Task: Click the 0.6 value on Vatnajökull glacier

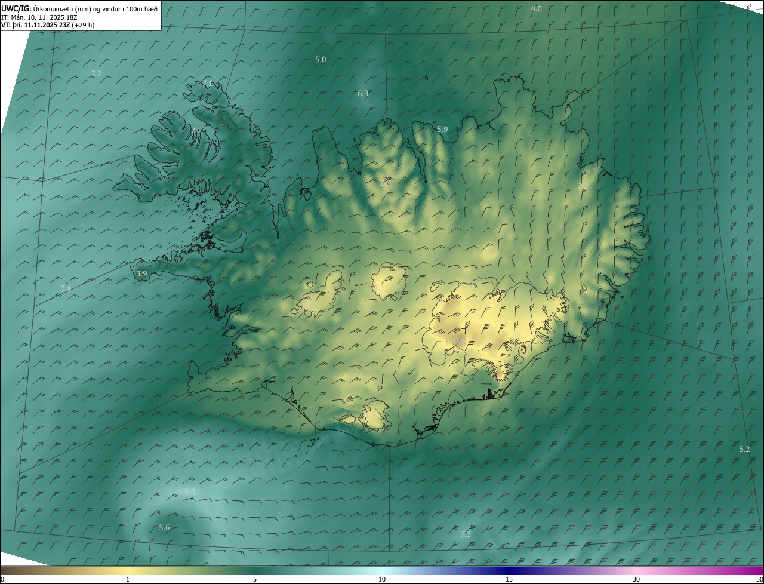Action: [x=458, y=341]
